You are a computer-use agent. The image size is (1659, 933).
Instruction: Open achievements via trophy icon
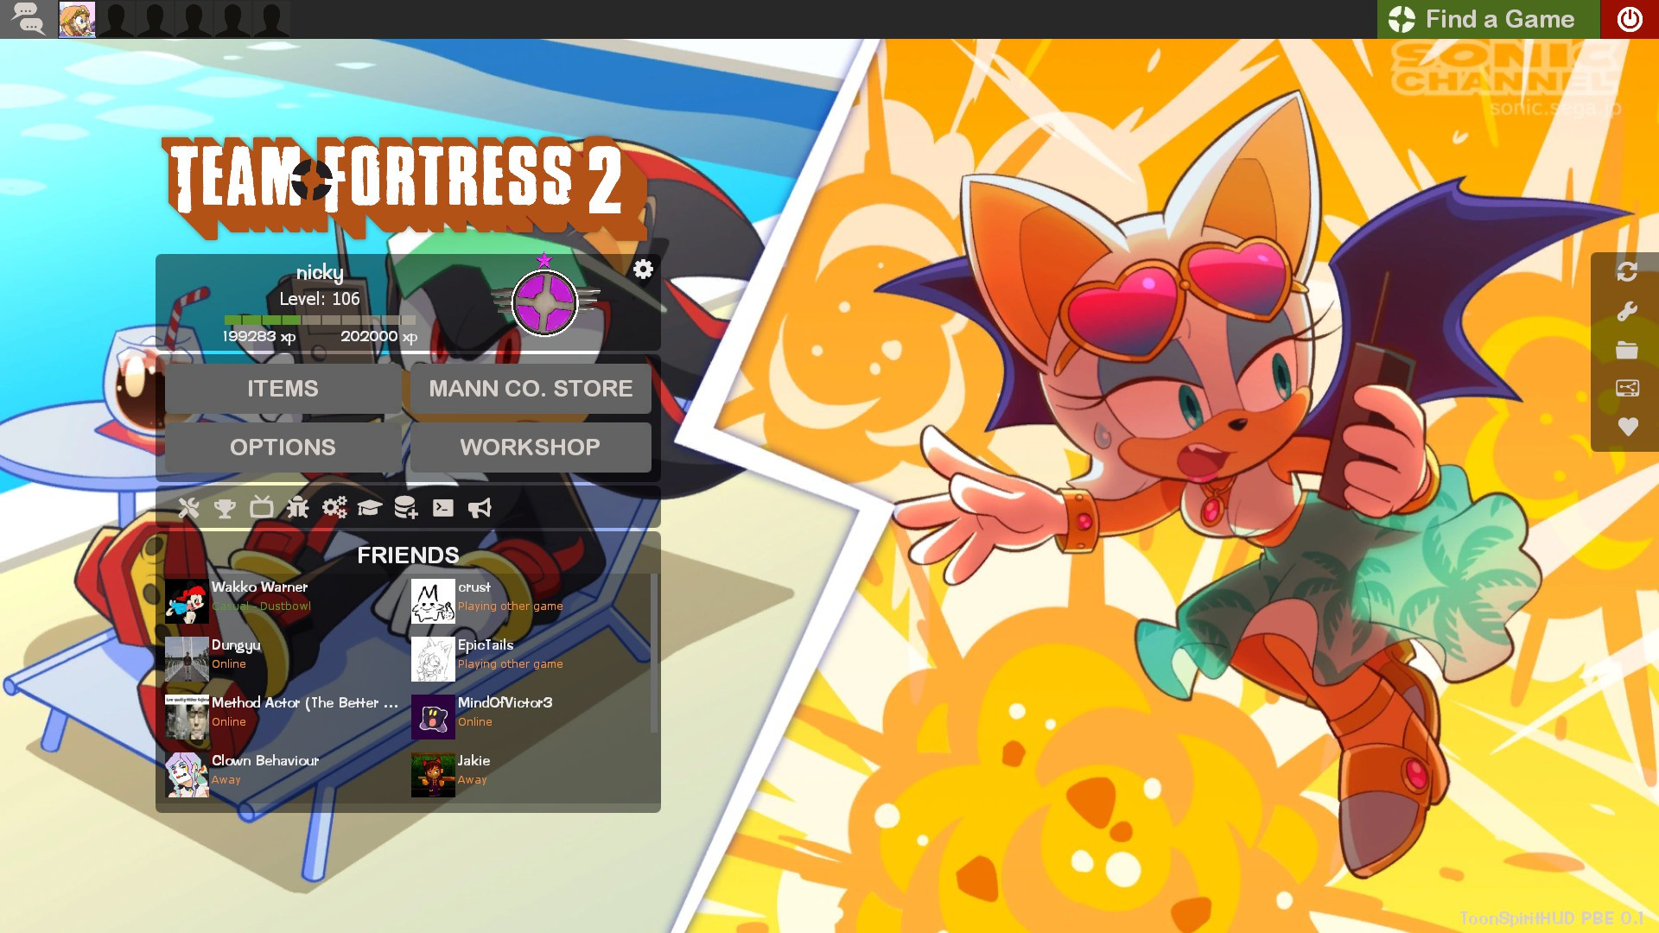tap(225, 508)
